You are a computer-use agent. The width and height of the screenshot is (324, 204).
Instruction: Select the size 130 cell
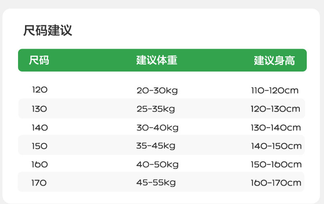click(39, 109)
